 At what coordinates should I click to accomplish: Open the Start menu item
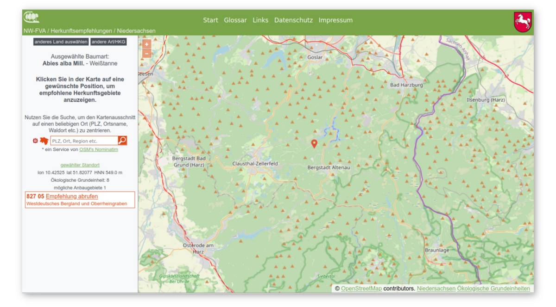[210, 20]
